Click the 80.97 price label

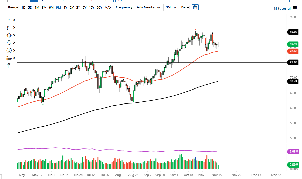[x=293, y=44]
